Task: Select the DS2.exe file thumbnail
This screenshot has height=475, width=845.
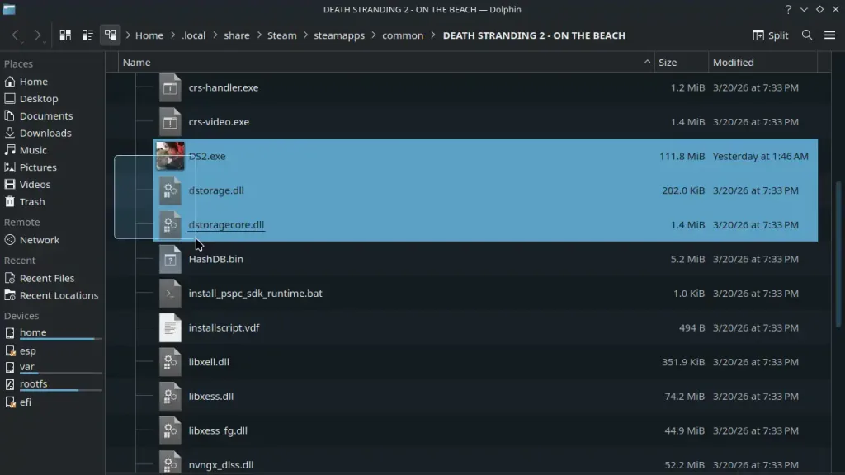Action: (x=170, y=156)
